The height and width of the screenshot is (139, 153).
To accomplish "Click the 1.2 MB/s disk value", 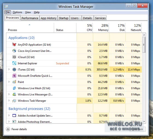I will [119, 70].
